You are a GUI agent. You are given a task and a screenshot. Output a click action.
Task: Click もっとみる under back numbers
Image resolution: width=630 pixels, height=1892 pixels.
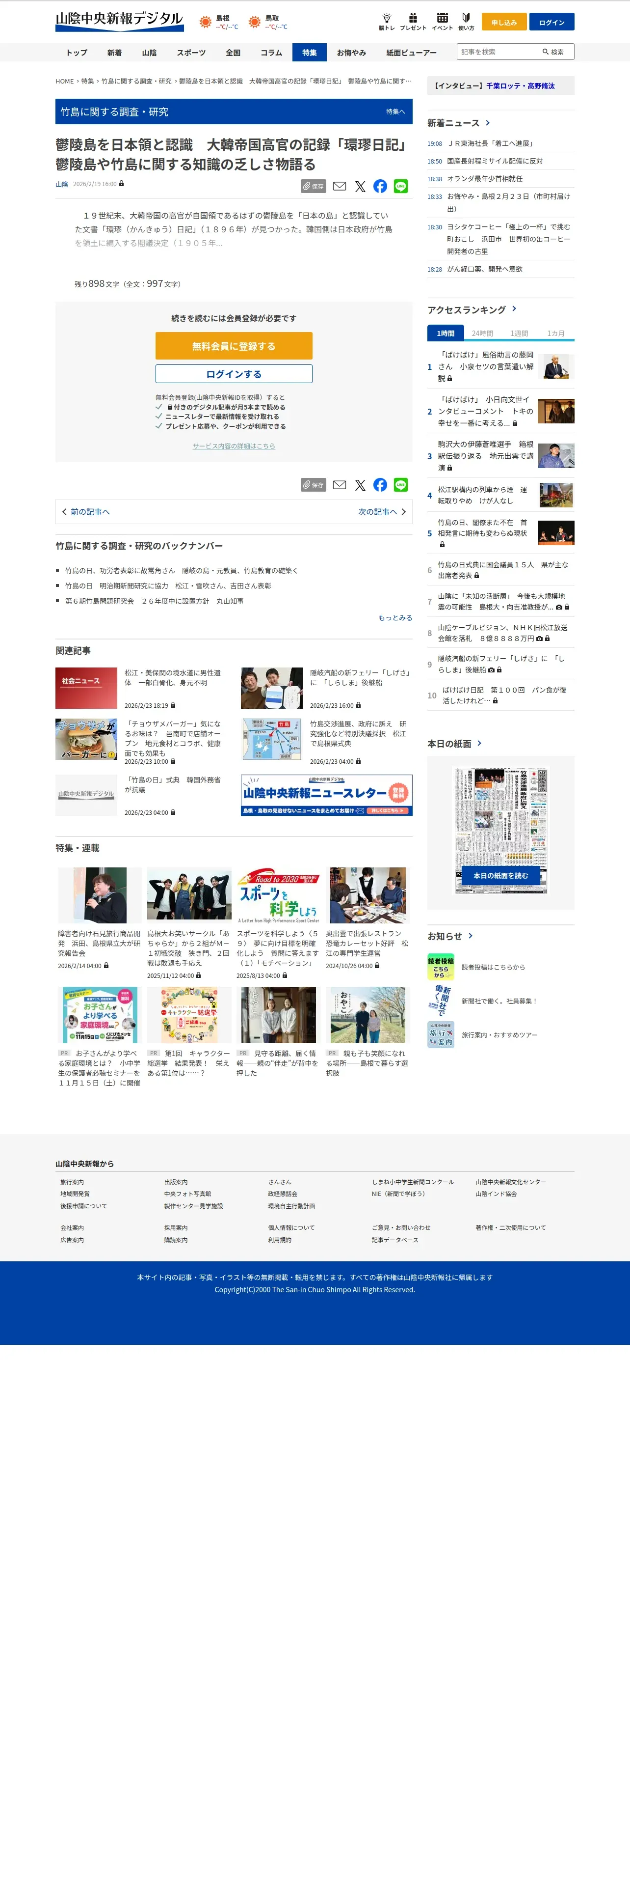(x=395, y=618)
